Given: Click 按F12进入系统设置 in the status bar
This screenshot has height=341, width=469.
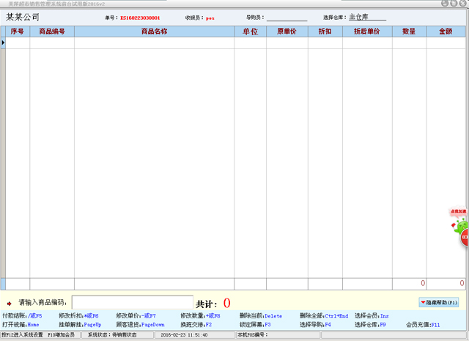Looking at the screenshot, I should click(22, 335).
